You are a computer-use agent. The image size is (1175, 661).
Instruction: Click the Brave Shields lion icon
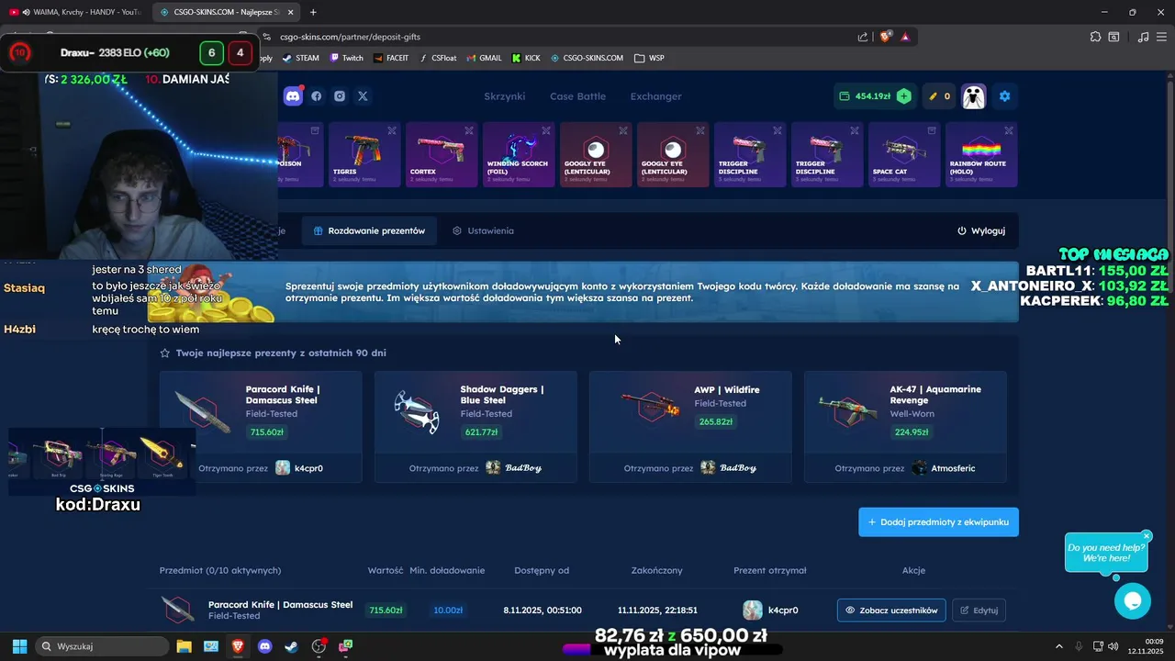click(886, 37)
